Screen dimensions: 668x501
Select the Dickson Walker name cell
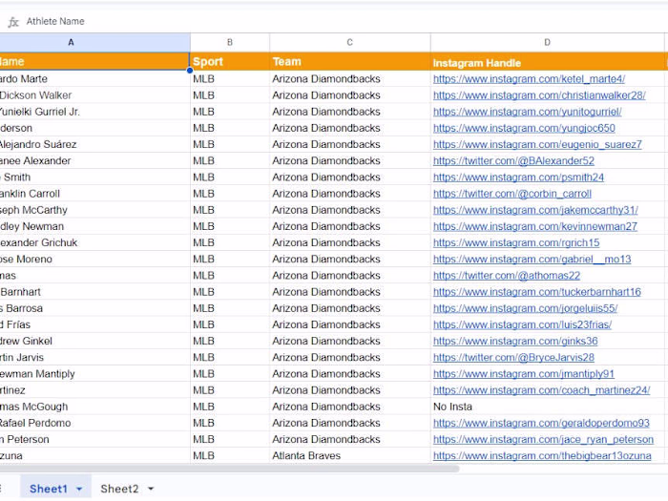94,95
